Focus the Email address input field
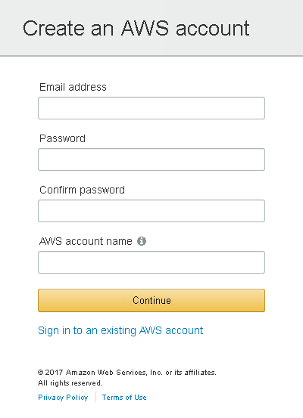Image resolution: width=303 pixels, height=418 pixels. point(151,108)
